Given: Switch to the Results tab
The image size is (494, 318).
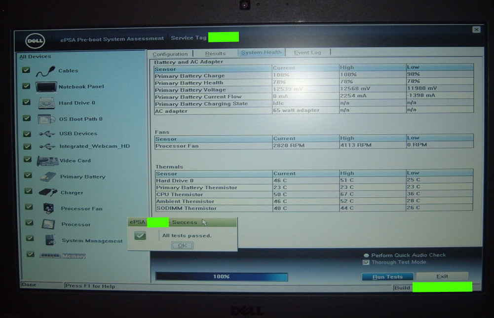Looking at the screenshot, I should tap(215, 53).
